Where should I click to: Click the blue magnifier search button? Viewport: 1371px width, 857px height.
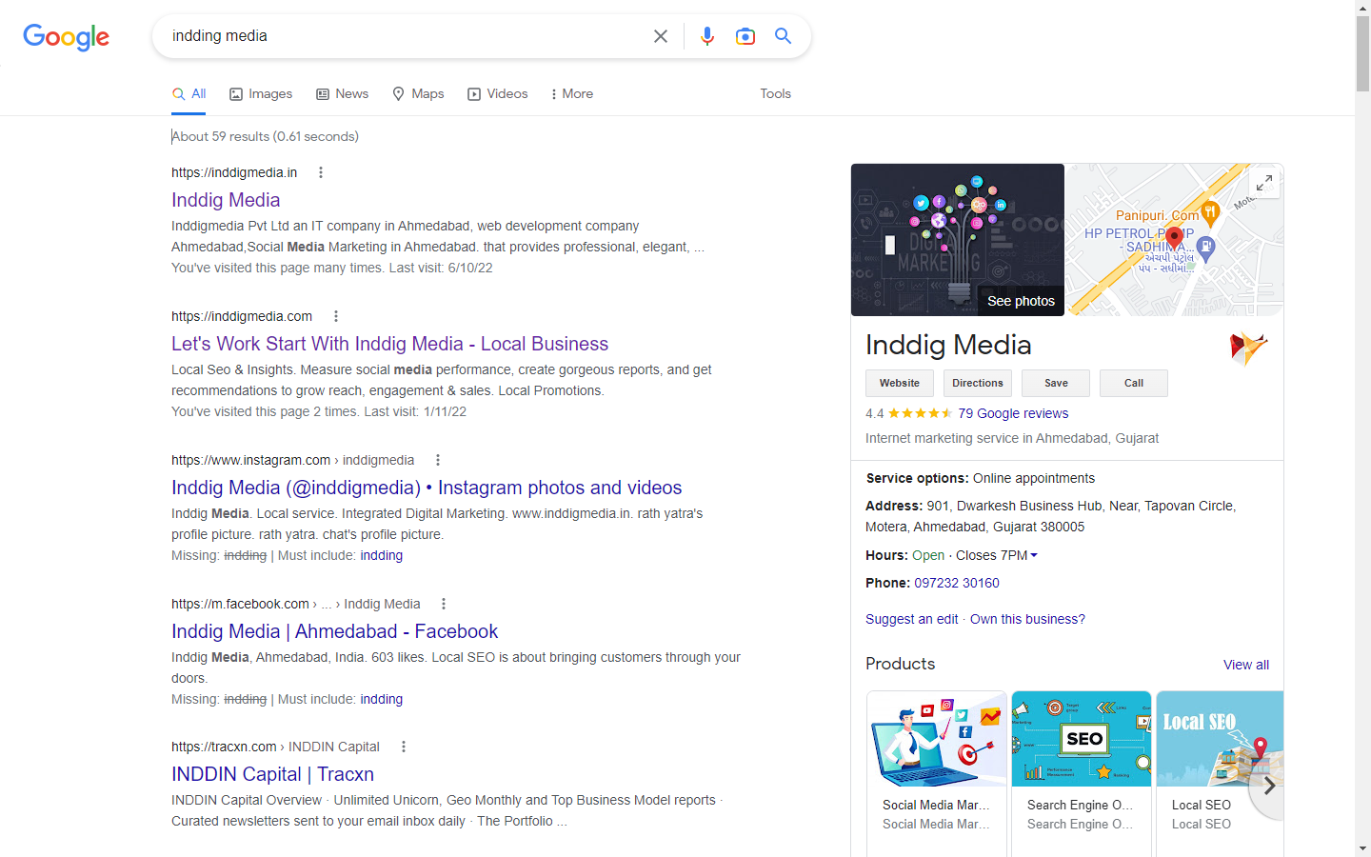783,36
